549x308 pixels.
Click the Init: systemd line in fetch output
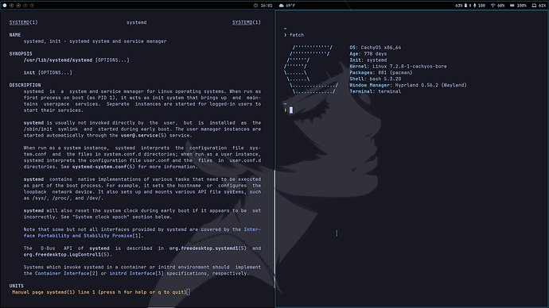pos(368,60)
